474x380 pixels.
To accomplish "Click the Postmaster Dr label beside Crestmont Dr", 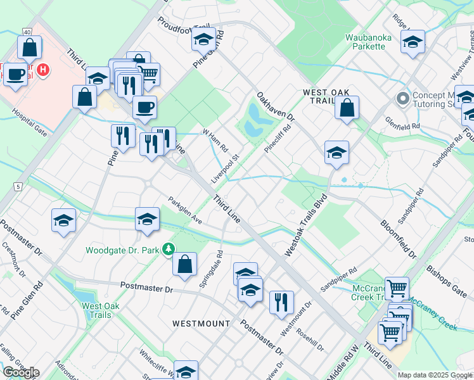I will click(x=21, y=237).
